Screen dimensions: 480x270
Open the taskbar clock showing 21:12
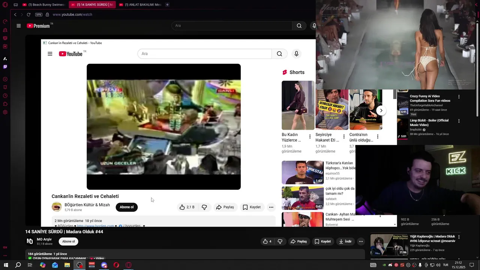458,265
